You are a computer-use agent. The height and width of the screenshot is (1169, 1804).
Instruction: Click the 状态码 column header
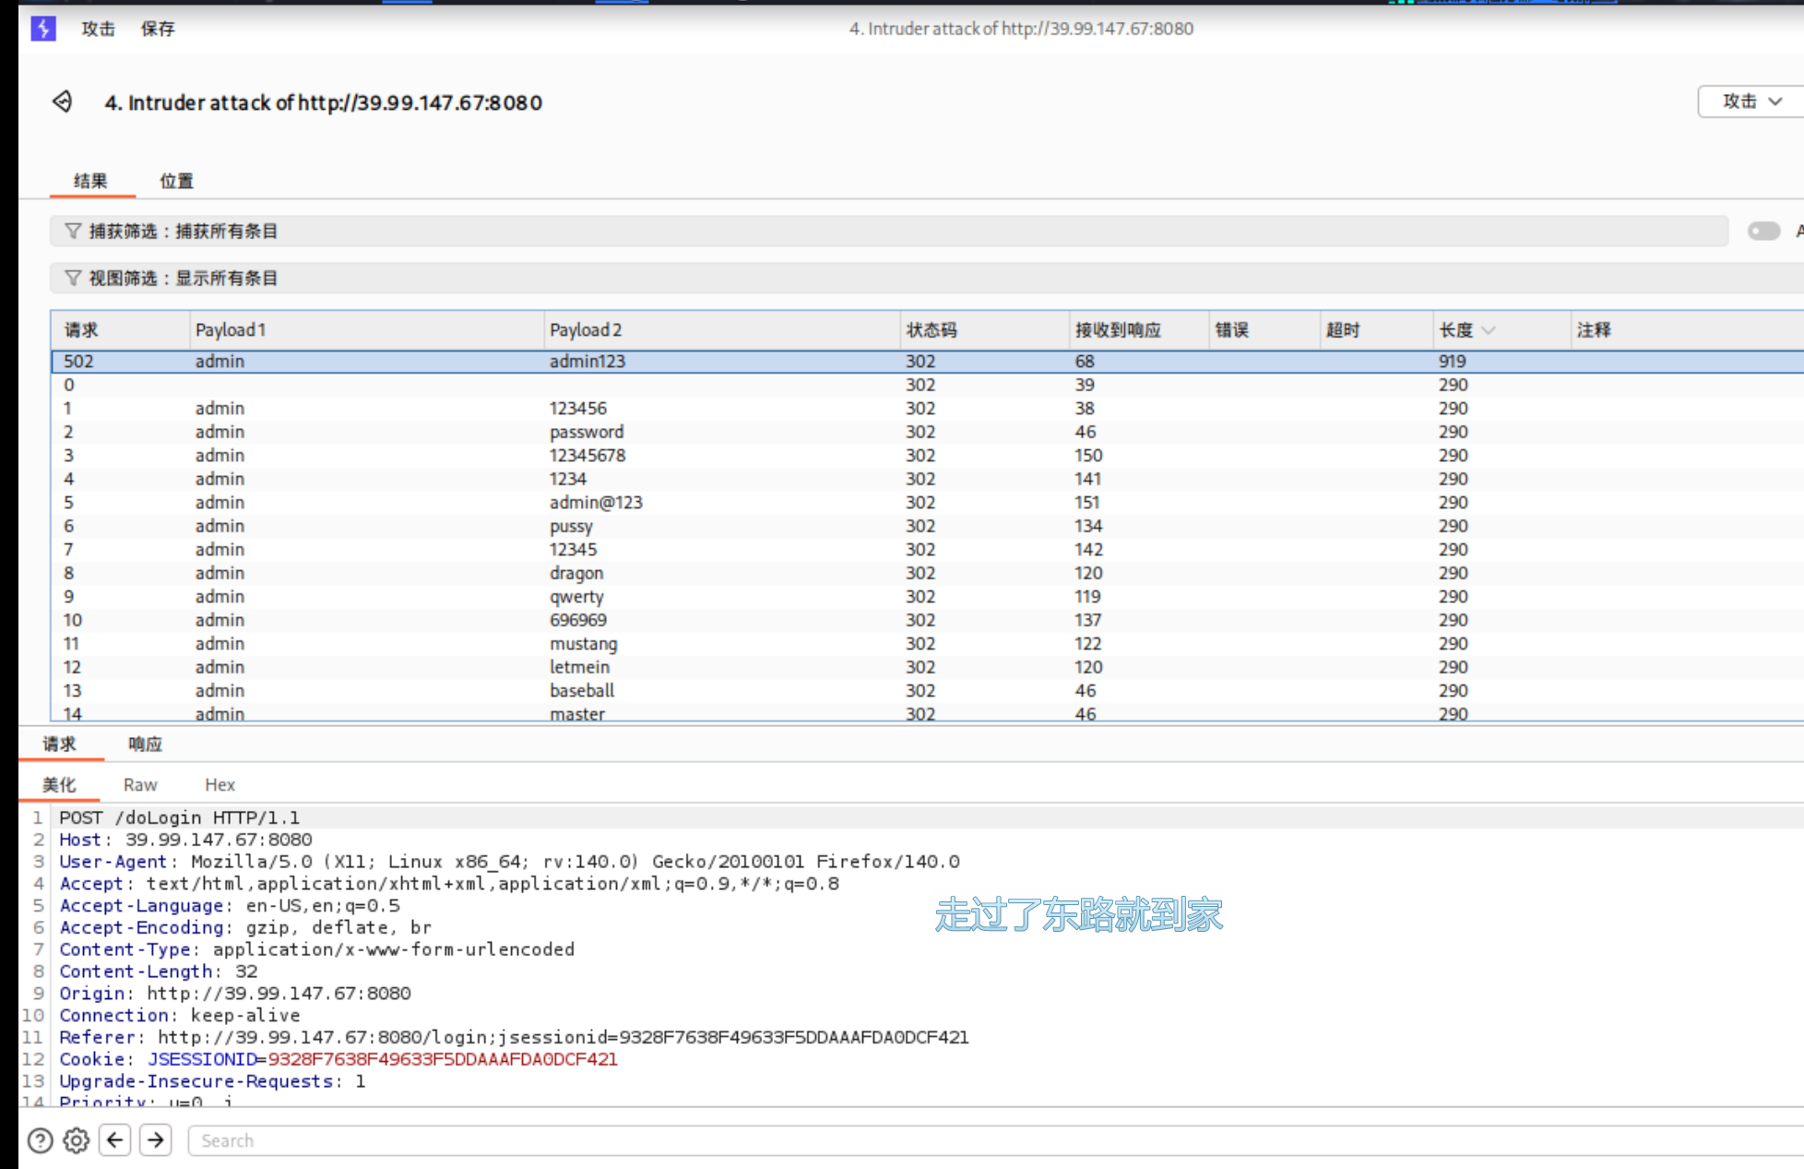(932, 330)
